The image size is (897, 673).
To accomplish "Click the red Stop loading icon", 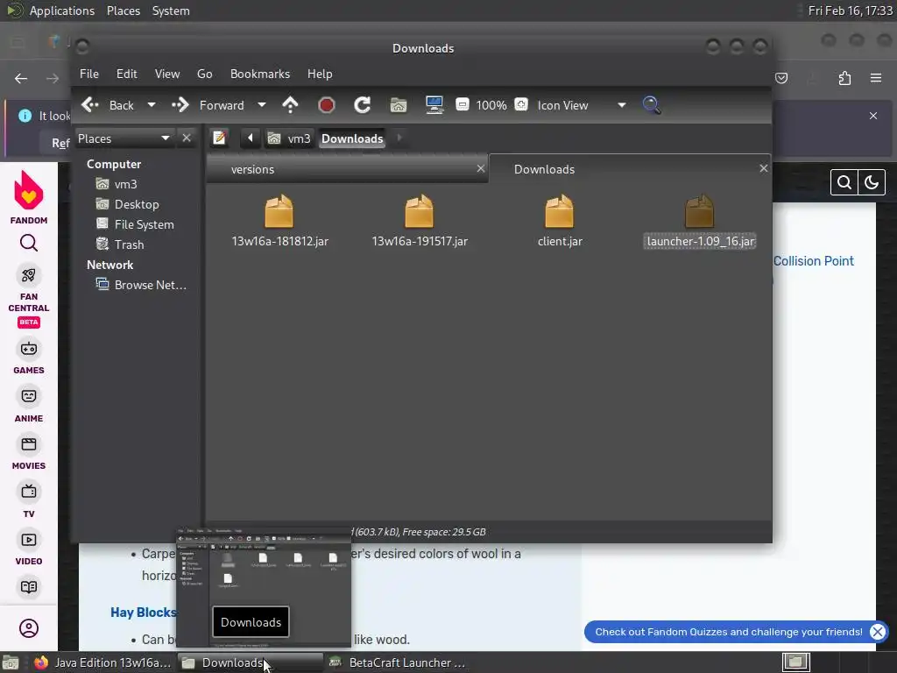I will 327,105.
